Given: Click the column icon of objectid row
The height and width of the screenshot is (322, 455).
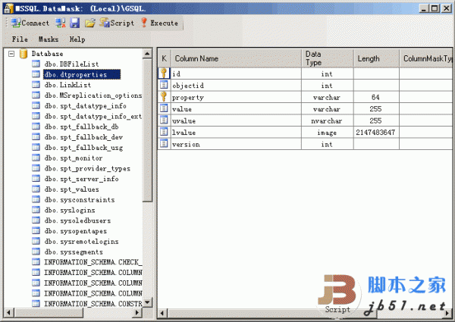Looking at the screenshot, I should tap(164, 85).
